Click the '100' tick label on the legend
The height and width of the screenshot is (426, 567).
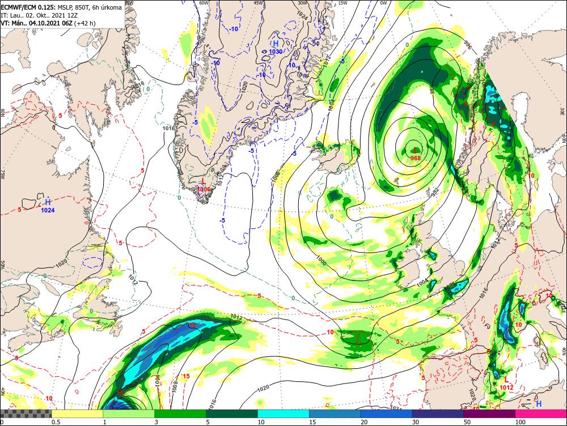pos(521,422)
